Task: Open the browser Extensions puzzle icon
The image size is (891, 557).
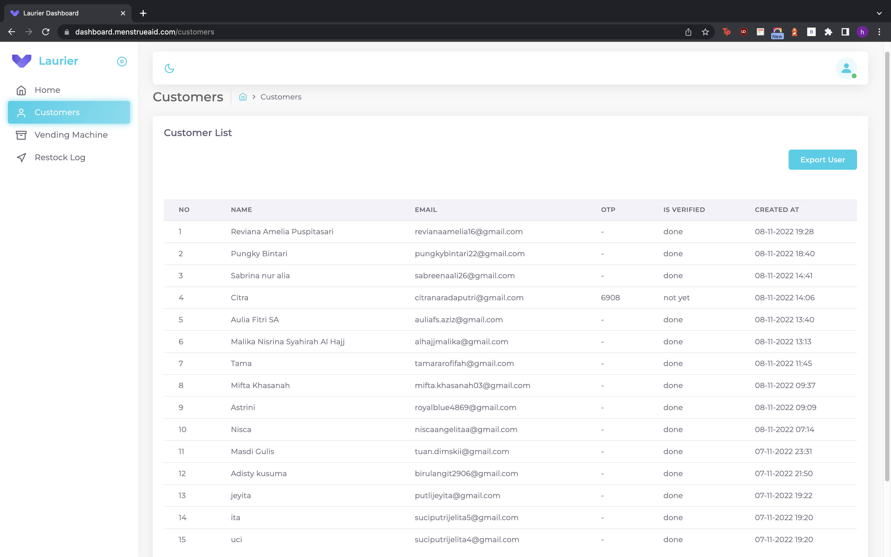Action: tap(828, 32)
